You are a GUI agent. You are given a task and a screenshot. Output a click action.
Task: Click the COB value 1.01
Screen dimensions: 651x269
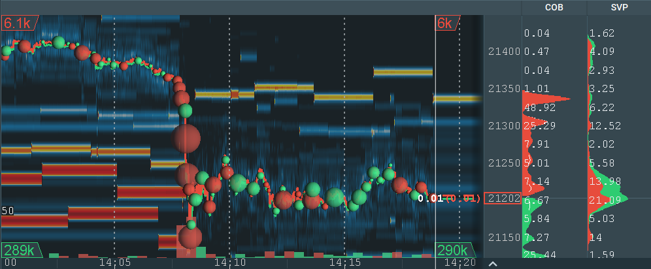[x=537, y=89]
